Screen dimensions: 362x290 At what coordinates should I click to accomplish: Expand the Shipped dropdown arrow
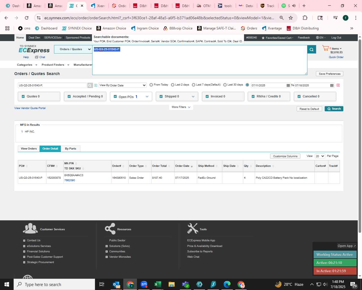(193, 97)
